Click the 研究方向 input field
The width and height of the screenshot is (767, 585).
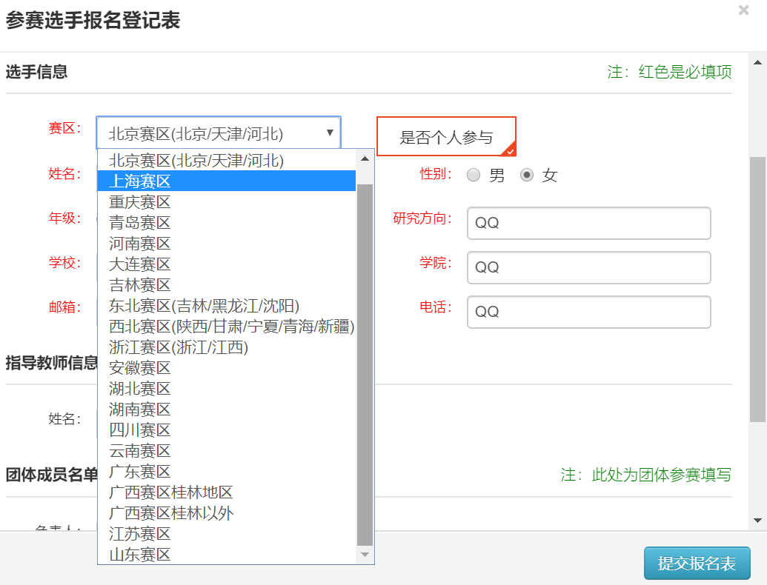point(588,223)
